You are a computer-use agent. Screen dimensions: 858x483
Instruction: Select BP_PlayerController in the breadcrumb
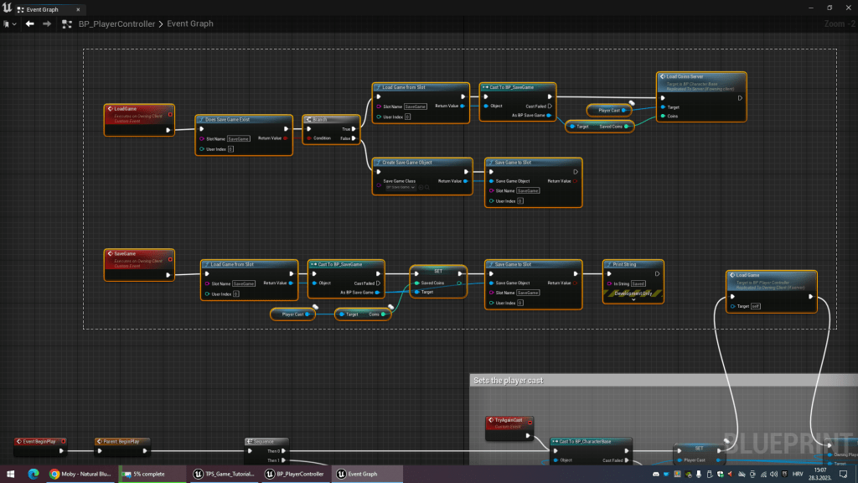tap(116, 23)
